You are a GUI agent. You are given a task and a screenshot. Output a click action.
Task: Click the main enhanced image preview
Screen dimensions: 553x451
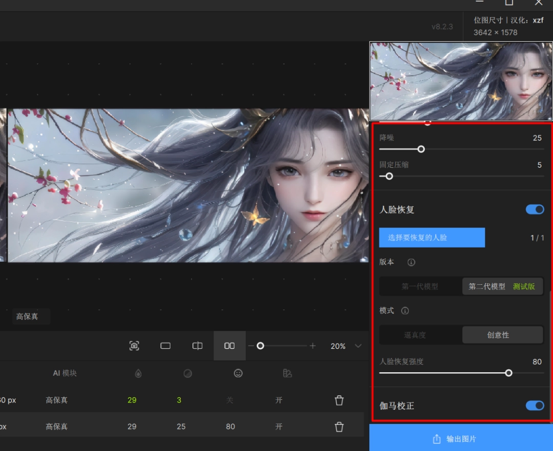(188, 186)
